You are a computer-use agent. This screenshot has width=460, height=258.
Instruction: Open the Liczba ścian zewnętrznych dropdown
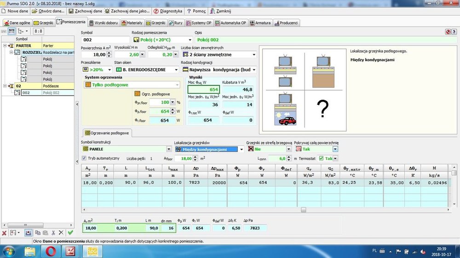click(253, 55)
